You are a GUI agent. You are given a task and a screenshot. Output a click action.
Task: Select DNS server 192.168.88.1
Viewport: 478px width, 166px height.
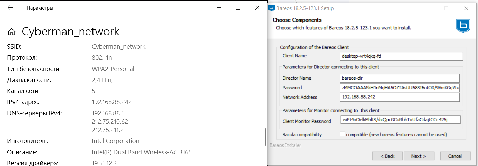(x=108, y=113)
